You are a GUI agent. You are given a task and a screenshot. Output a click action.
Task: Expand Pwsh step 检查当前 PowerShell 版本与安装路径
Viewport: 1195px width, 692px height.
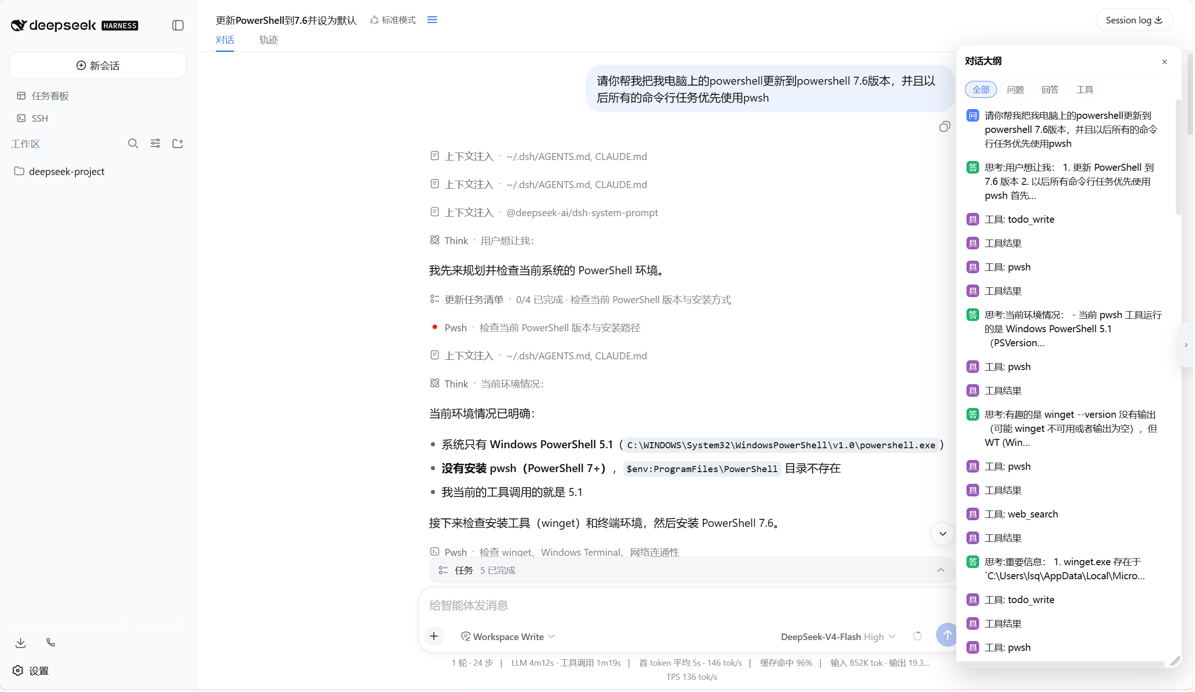pos(535,328)
